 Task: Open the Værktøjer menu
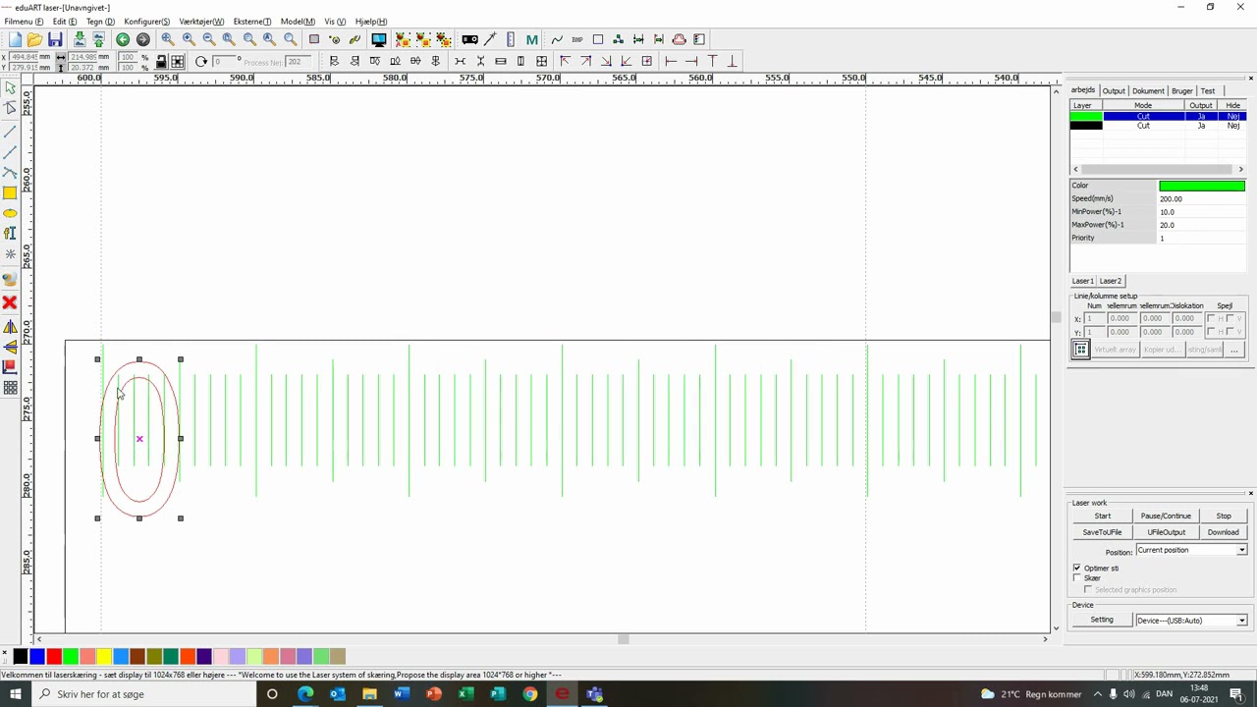pos(201,22)
